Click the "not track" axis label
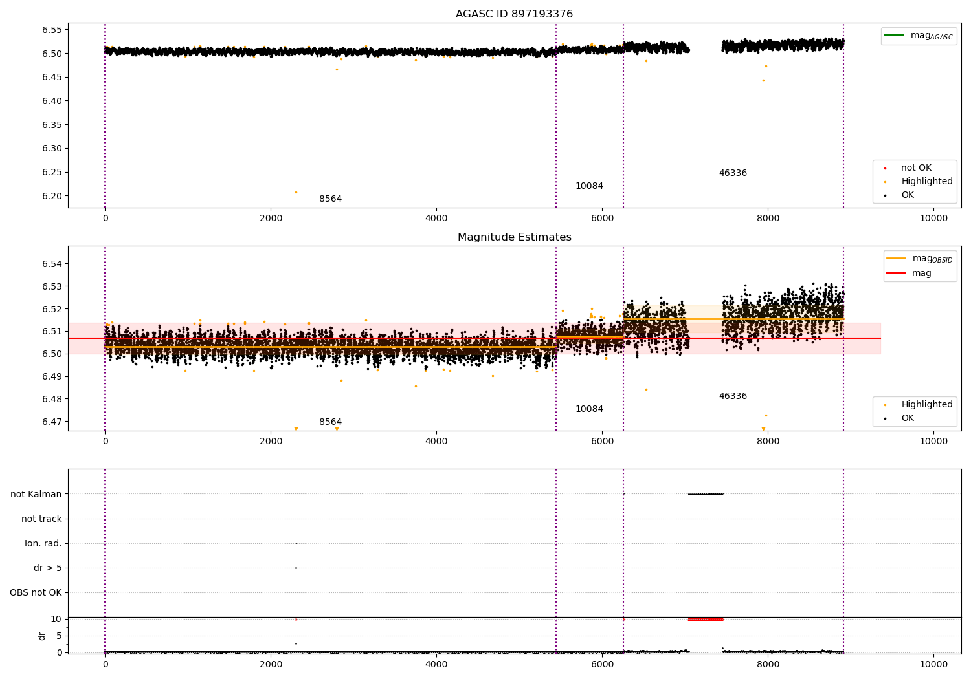971x679 pixels. pyautogui.click(x=41, y=519)
